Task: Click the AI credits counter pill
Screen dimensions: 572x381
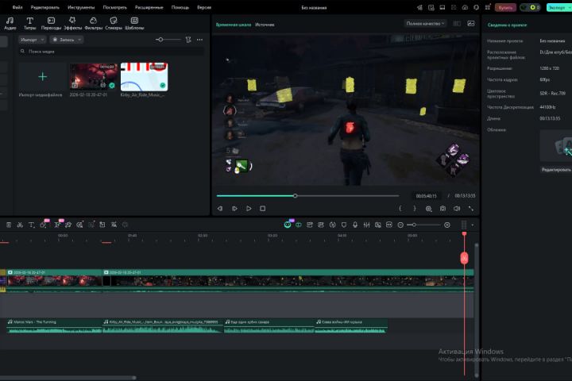Action: coord(531,7)
